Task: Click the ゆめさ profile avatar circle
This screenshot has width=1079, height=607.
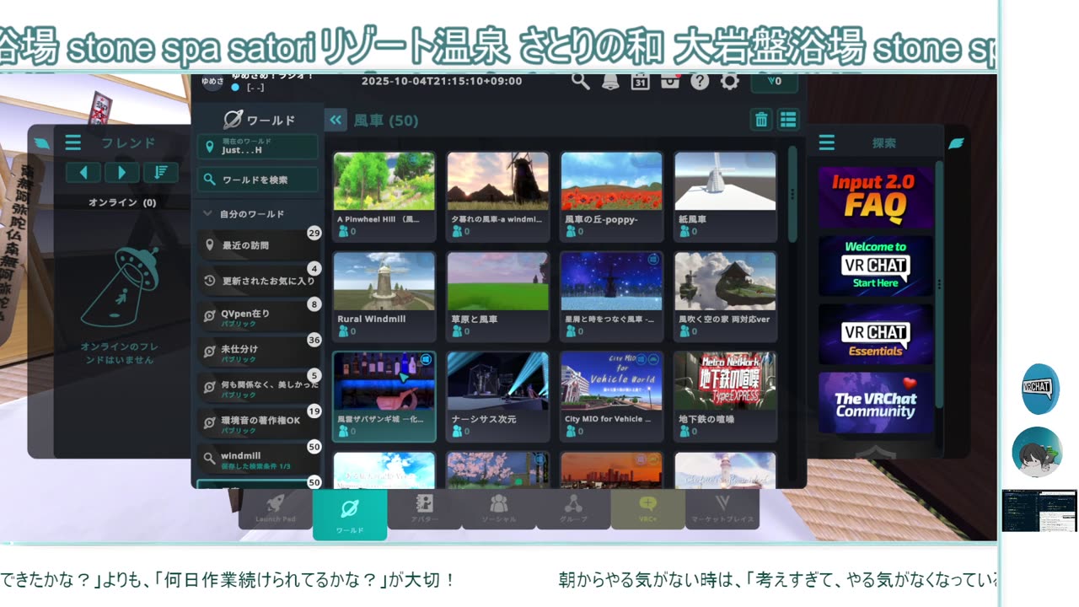Action: click(x=213, y=82)
